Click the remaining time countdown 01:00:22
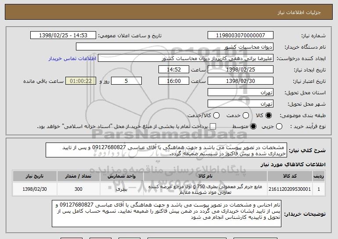Screen dimensions: 338x239 [81, 81]
